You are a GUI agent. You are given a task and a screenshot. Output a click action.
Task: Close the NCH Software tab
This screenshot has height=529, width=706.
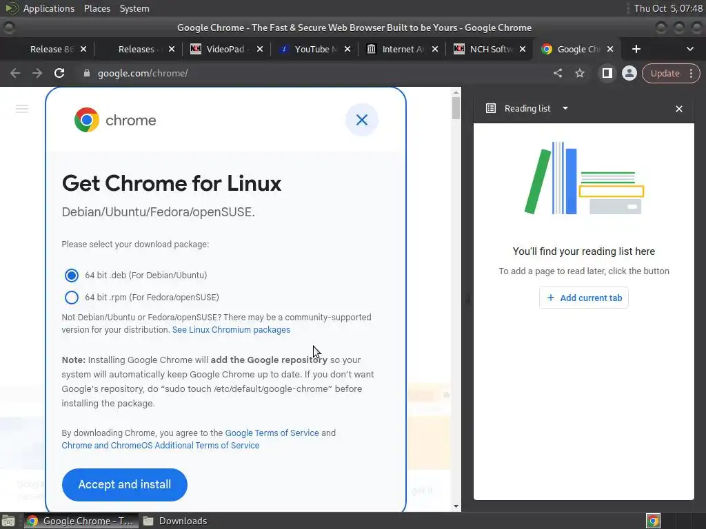coord(523,49)
